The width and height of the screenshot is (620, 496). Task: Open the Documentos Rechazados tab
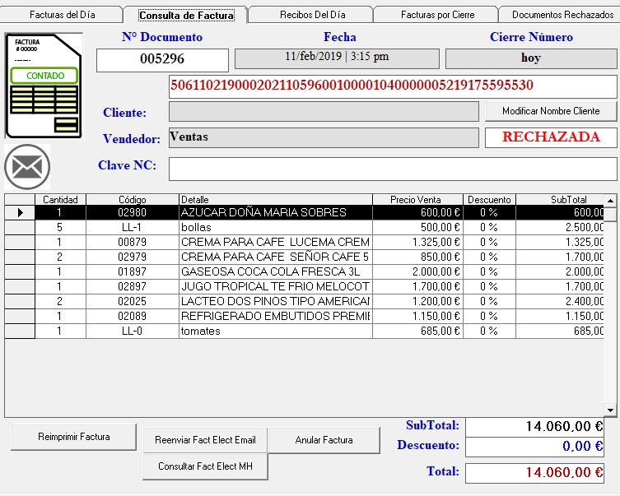[x=562, y=15]
